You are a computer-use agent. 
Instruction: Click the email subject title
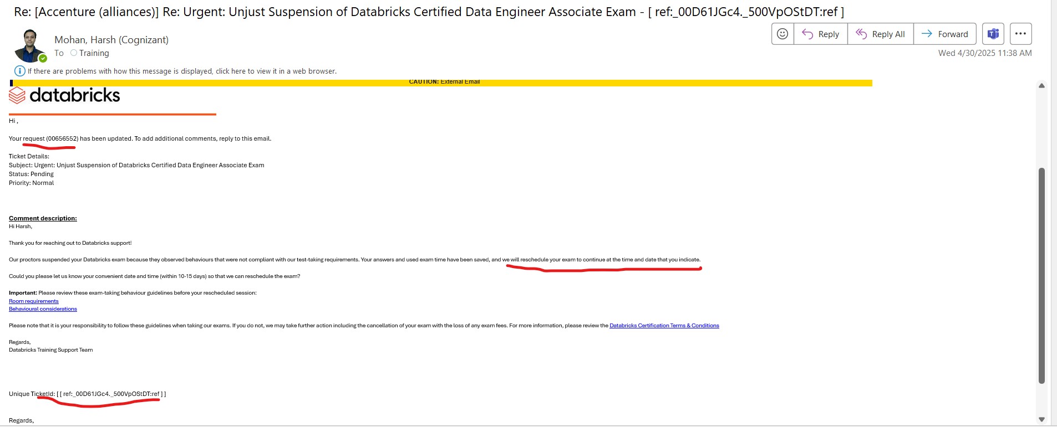pyautogui.click(x=429, y=12)
